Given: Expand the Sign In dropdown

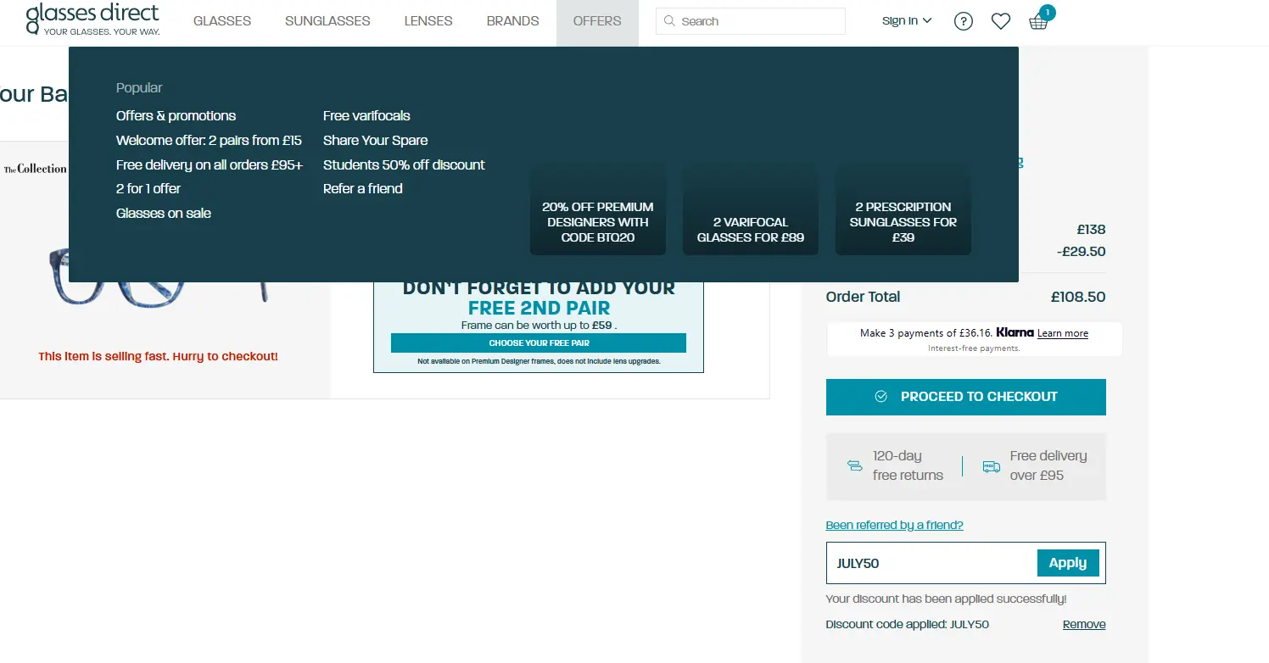Looking at the screenshot, I should pyautogui.click(x=906, y=20).
